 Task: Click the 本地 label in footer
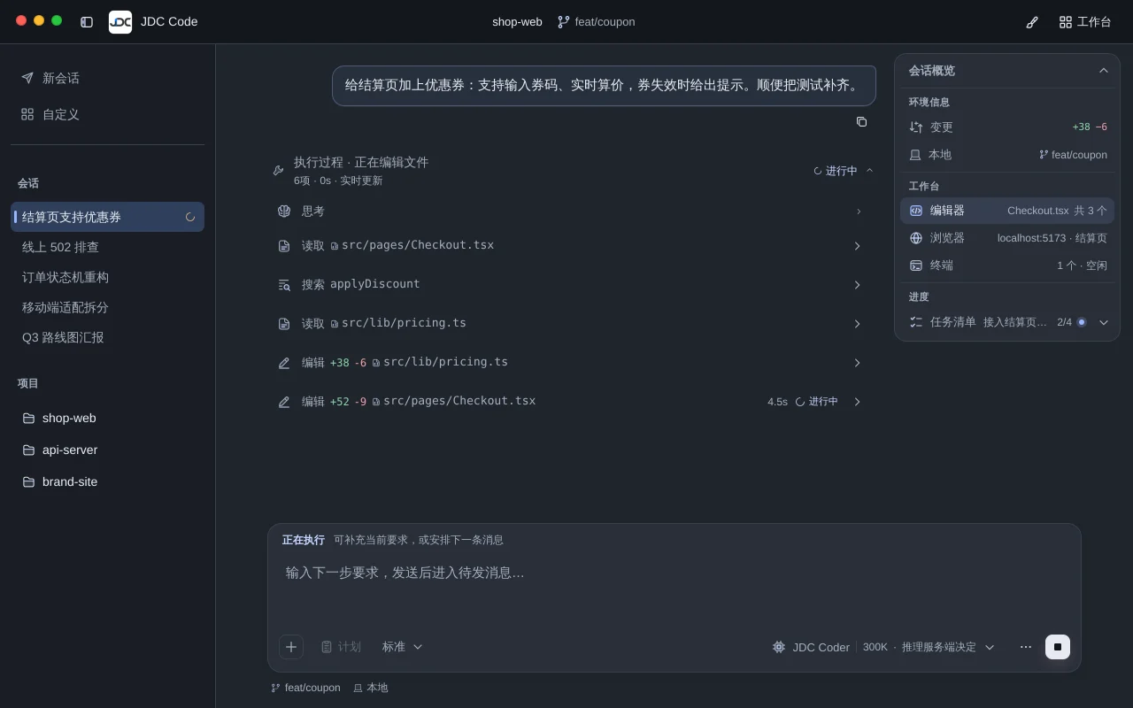pyautogui.click(x=370, y=688)
